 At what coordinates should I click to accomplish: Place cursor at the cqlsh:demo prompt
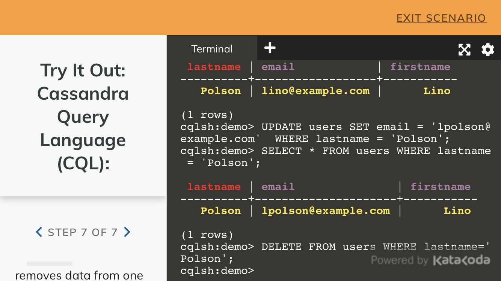217,271
